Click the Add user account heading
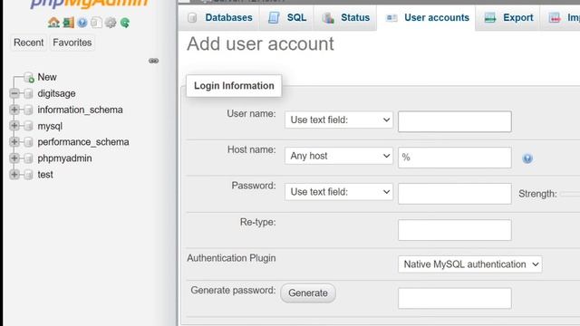 coord(260,44)
